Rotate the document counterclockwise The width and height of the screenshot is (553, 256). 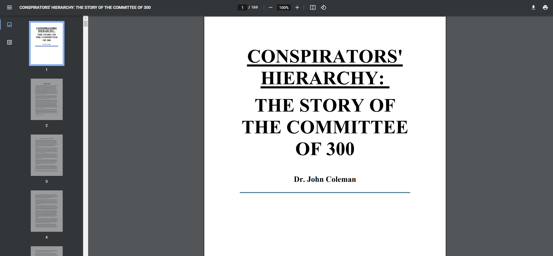pyautogui.click(x=324, y=7)
